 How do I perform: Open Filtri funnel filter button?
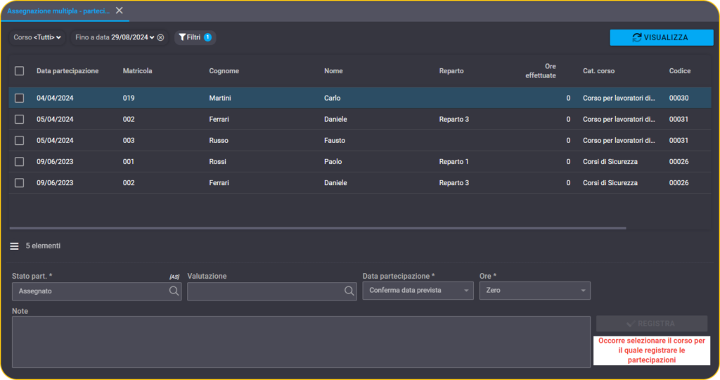pyautogui.click(x=195, y=37)
